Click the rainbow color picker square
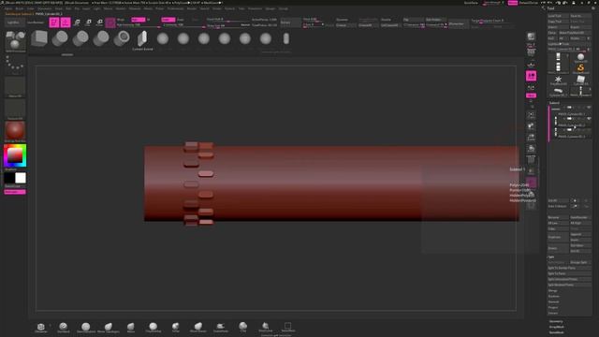The width and height of the screenshot is (599, 337). pos(15,155)
